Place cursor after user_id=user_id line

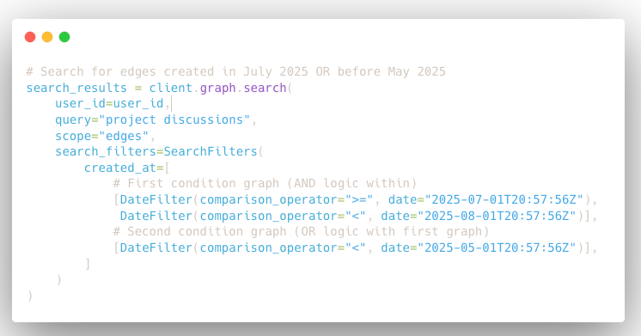[171, 104]
